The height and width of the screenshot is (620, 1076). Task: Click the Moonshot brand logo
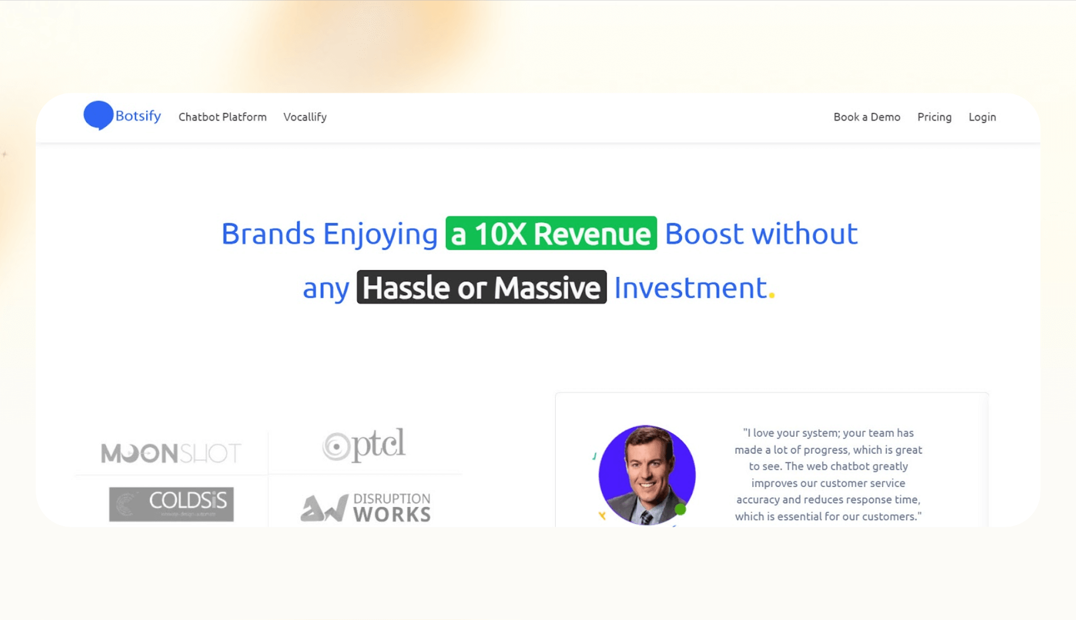[171, 452]
